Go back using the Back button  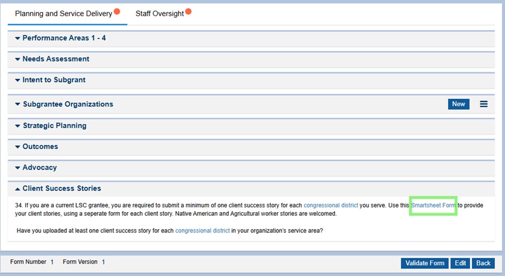coord(483,263)
